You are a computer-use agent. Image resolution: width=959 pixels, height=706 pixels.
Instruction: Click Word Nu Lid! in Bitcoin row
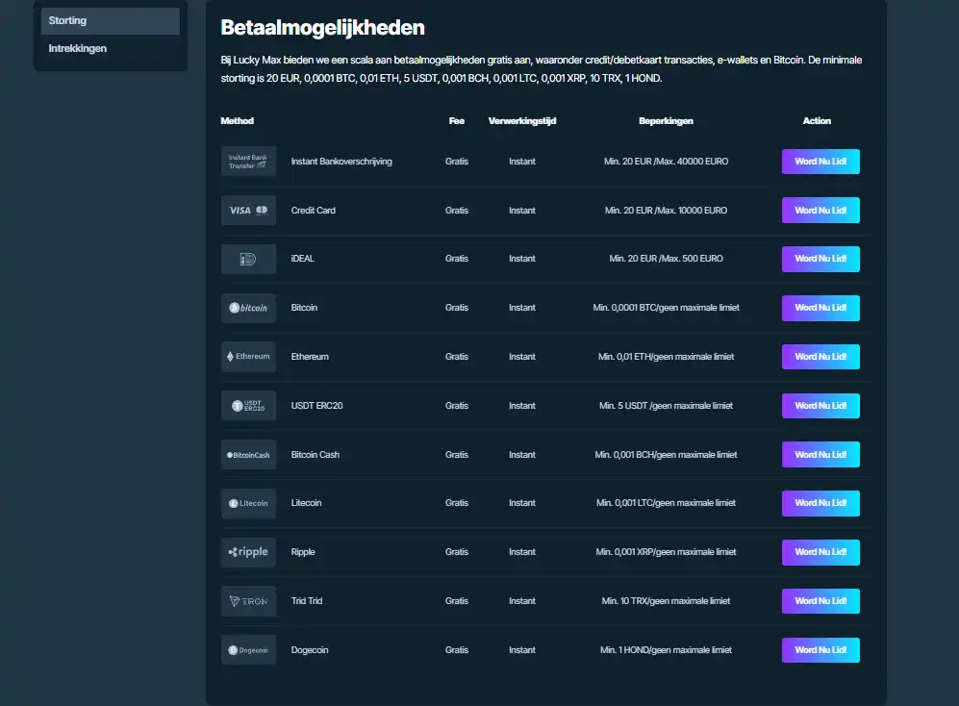(x=820, y=308)
